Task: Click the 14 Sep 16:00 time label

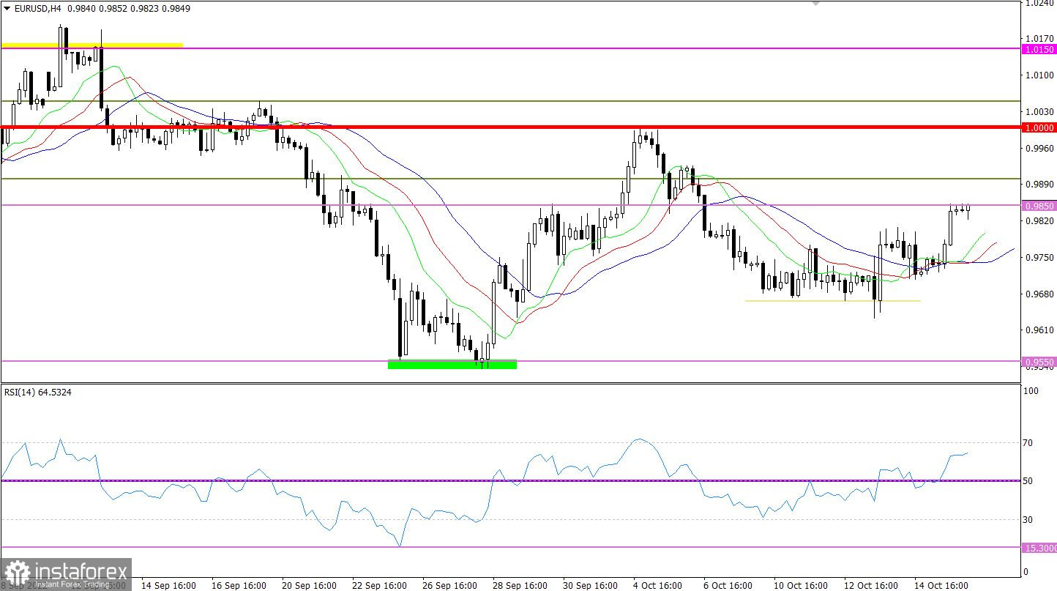Action: pos(168,585)
